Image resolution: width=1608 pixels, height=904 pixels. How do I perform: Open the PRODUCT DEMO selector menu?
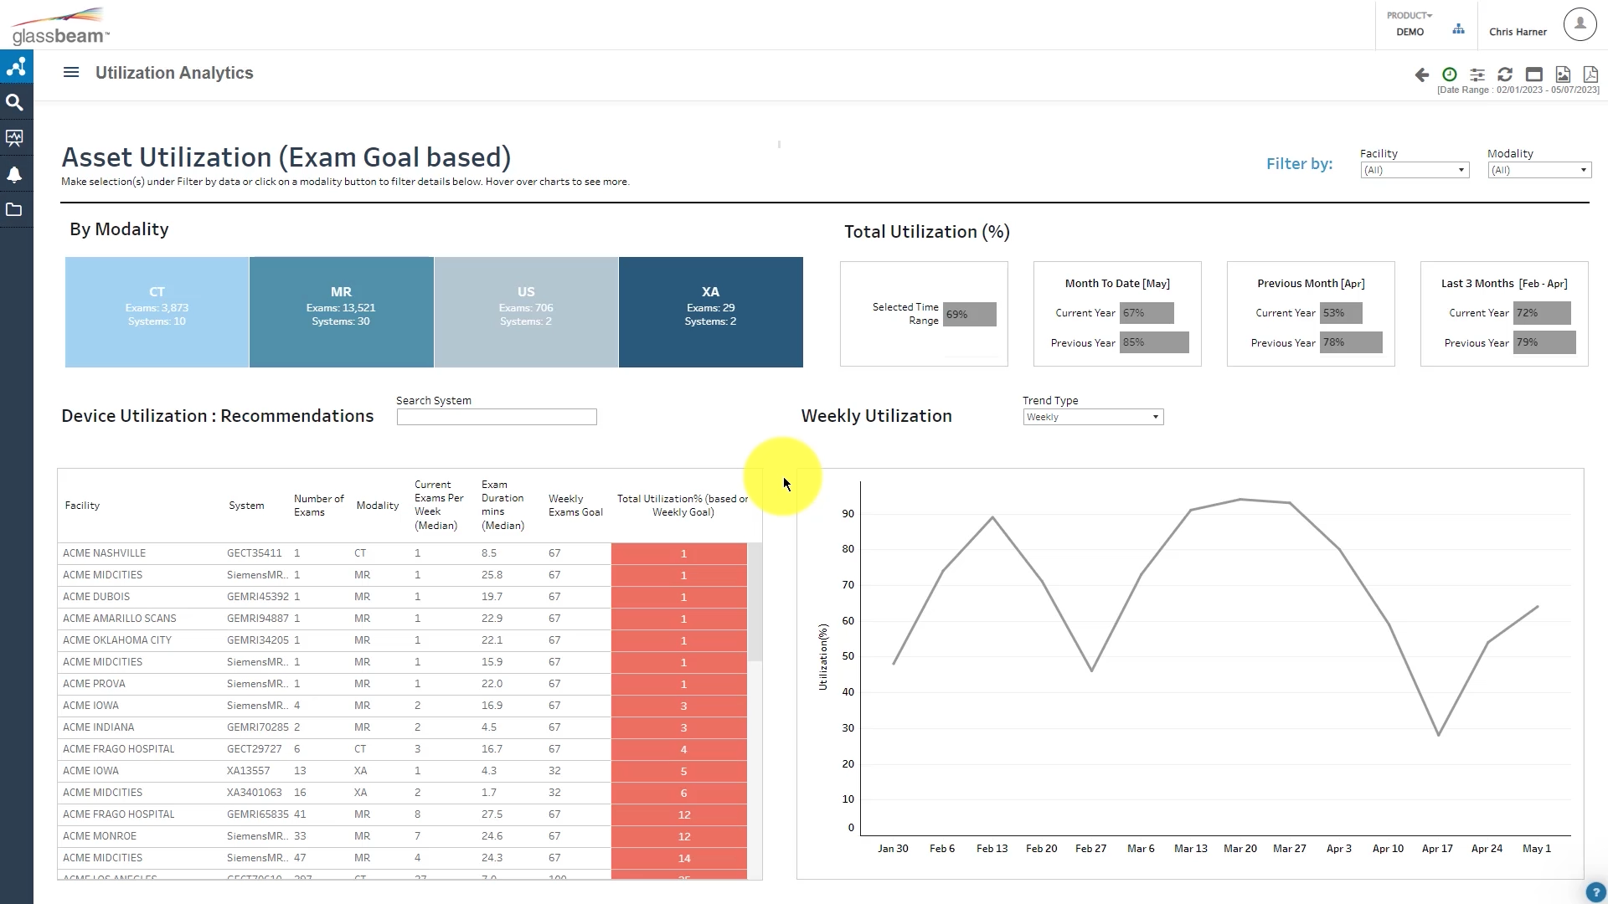pos(1410,23)
